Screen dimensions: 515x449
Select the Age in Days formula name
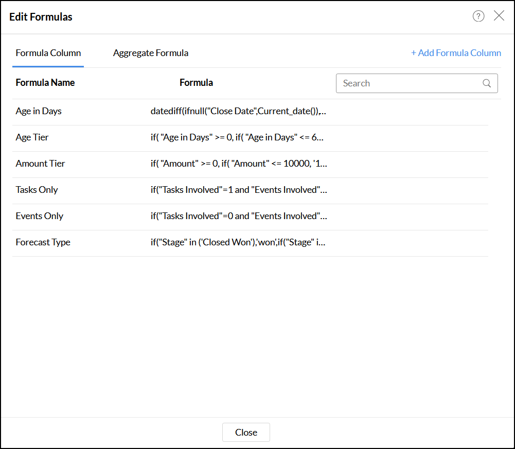point(39,111)
